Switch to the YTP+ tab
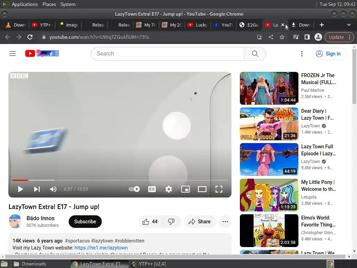This screenshot has width=357, height=268. click(42, 25)
